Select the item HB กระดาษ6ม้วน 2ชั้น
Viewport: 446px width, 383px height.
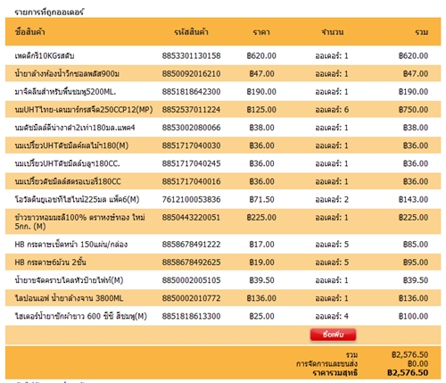tap(50, 262)
